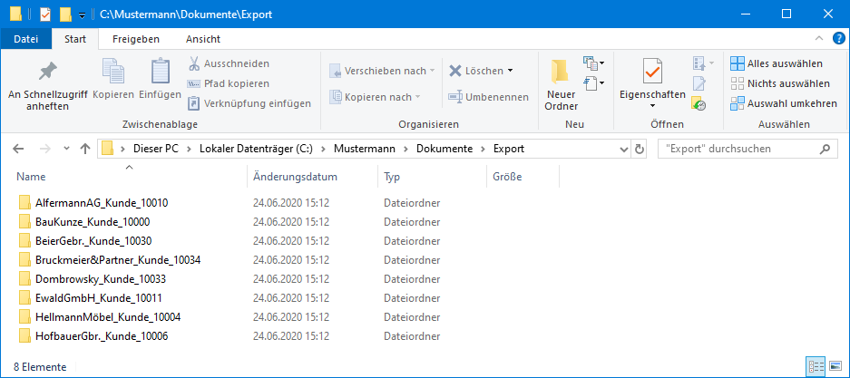Jump to Dieser PC in the breadcrumb
The height and width of the screenshot is (378, 850).
tap(158, 149)
